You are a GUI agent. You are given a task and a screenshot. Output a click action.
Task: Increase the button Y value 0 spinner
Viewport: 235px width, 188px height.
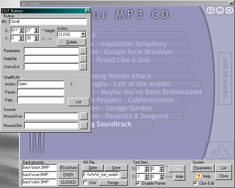pyautogui.click(x=21, y=37)
